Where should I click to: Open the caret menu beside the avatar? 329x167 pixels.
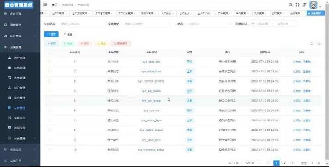coord(320,7)
